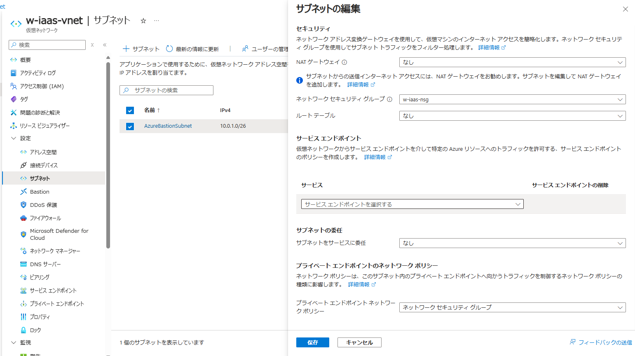Click the 10.0.1.0/26 address cell

click(x=233, y=126)
